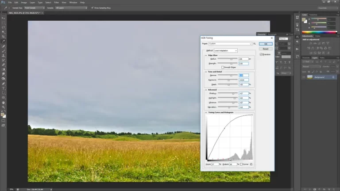The width and height of the screenshot is (340, 191).
Task: Open the Sample Size dropdown
Action: tap(34, 8)
